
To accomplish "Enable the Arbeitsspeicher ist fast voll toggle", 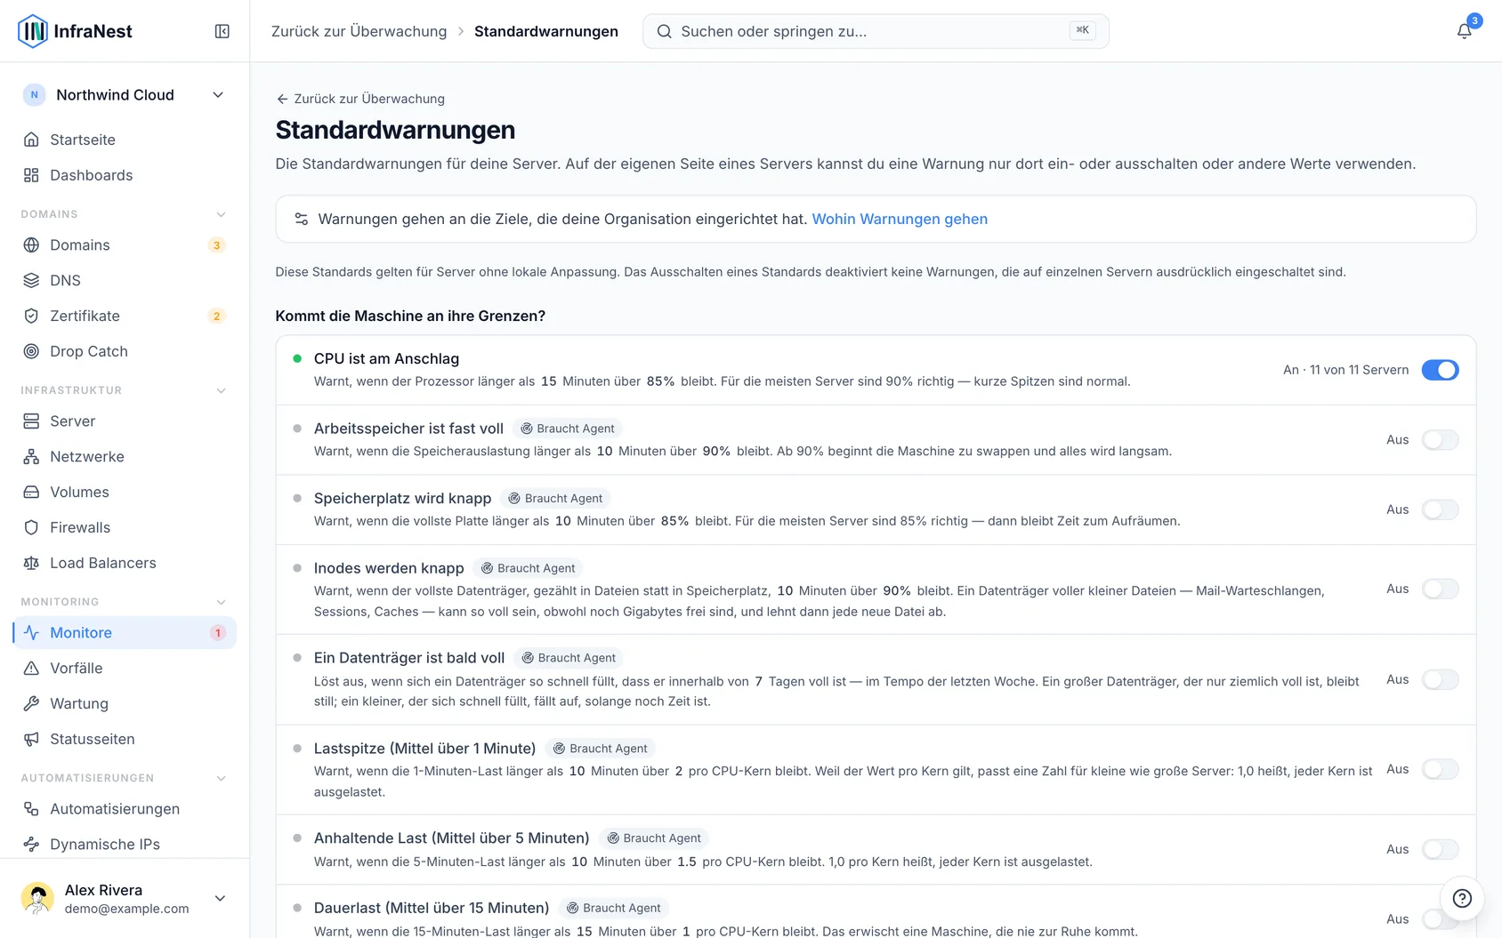I will (x=1440, y=439).
